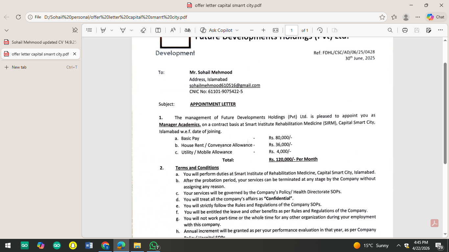This screenshot has width=449, height=252.
Task: Click the address bar with the file path
Action: (x=210, y=17)
